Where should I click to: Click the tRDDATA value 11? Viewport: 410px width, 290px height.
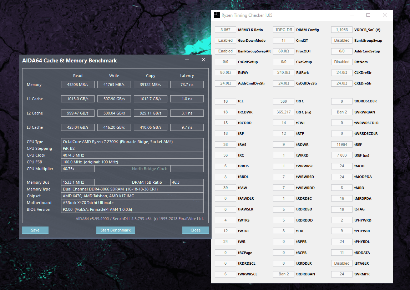point(342,253)
